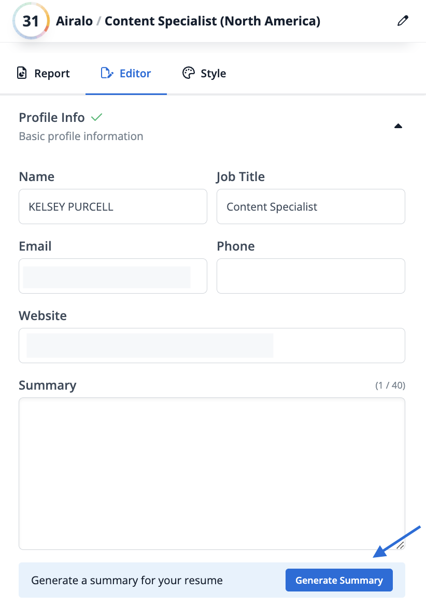Click the resume score circle showing 31

pyautogui.click(x=31, y=21)
